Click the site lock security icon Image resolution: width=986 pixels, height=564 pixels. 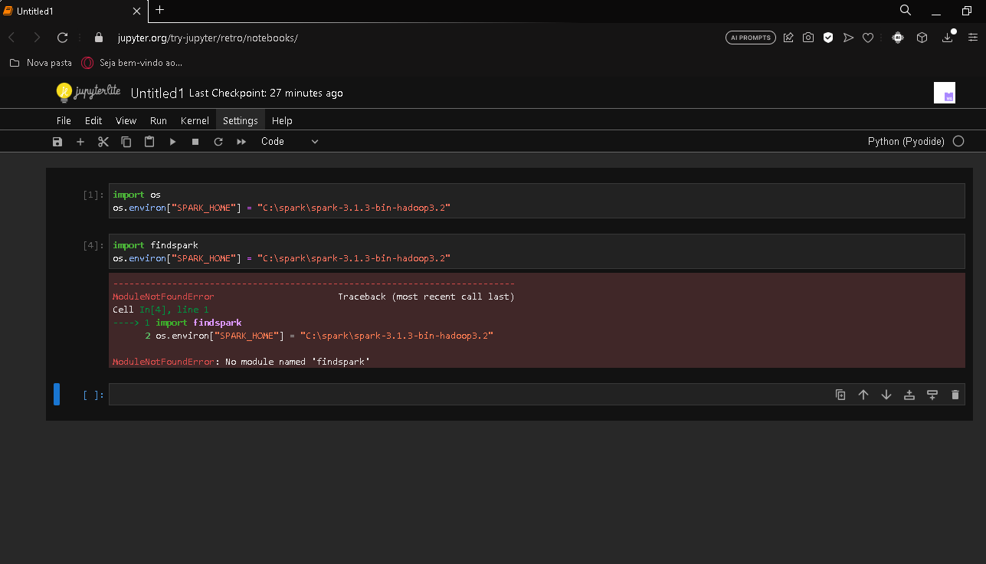[x=98, y=38]
